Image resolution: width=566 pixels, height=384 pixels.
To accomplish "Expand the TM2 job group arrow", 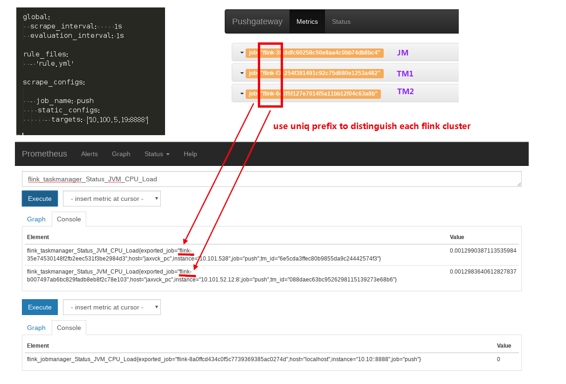I will [x=242, y=94].
